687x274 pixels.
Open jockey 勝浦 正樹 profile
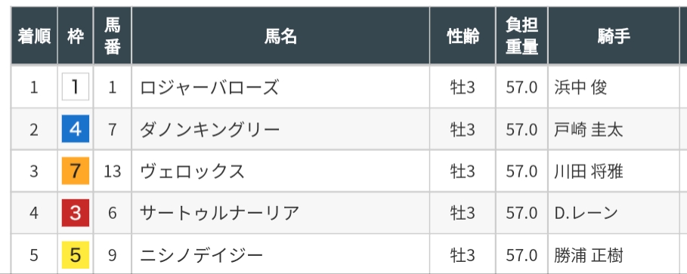click(x=589, y=256)
